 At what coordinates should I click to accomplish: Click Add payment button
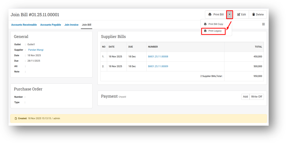pyautogui.click(x=245, y=96)
